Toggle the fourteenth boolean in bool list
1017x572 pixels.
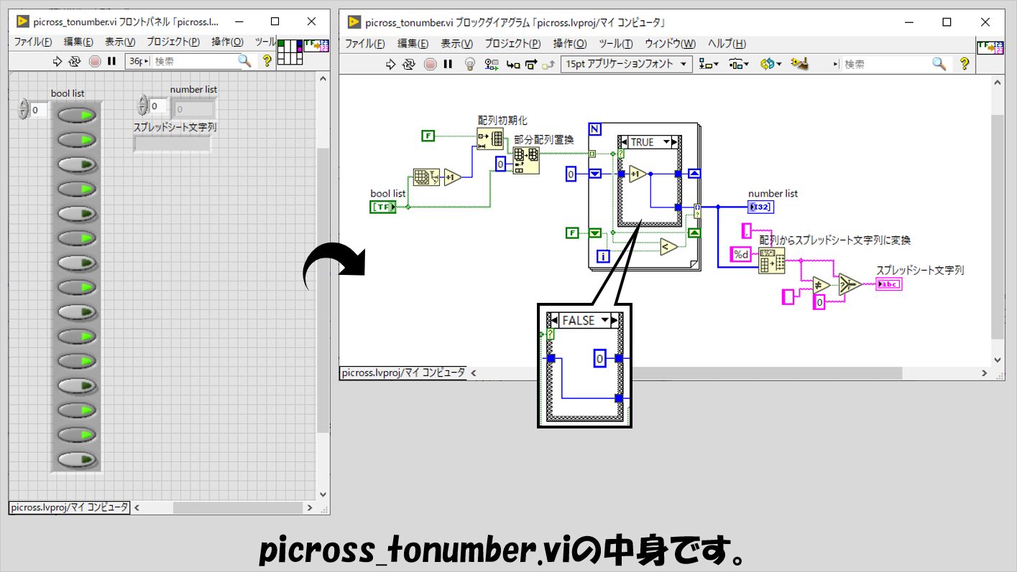tap(77, 434)
